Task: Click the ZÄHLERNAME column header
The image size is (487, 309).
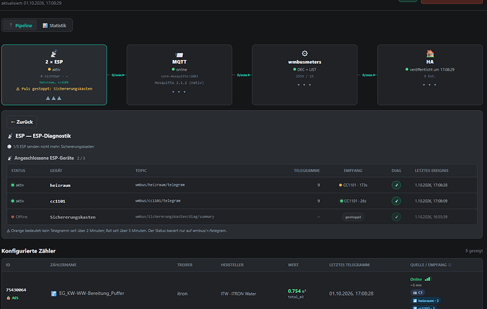Action: (64, 265)
